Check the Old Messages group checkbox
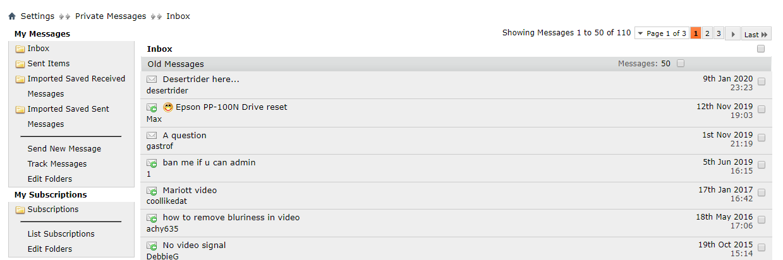783x260 pixels. pyautogui.click(x=681, y=63)
